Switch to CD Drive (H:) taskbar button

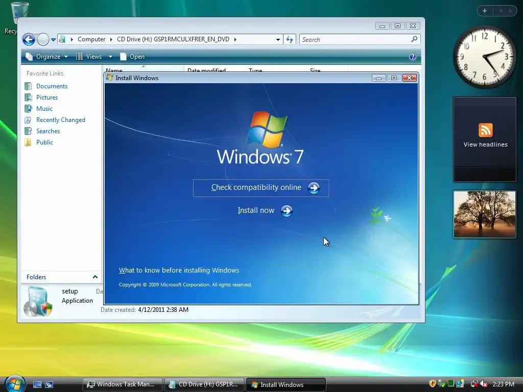[x=204, y=384]
